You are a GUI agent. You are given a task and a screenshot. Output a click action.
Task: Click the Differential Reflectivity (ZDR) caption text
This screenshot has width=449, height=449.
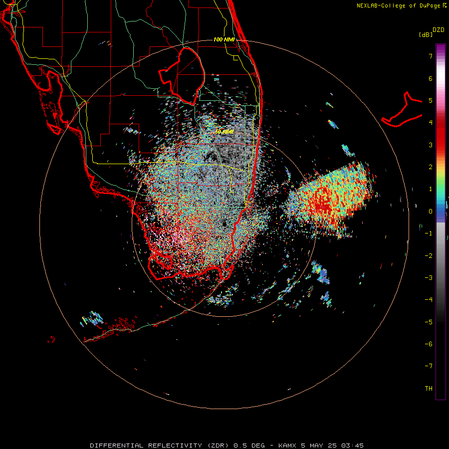pyautogui.click(x=160, y=446)
